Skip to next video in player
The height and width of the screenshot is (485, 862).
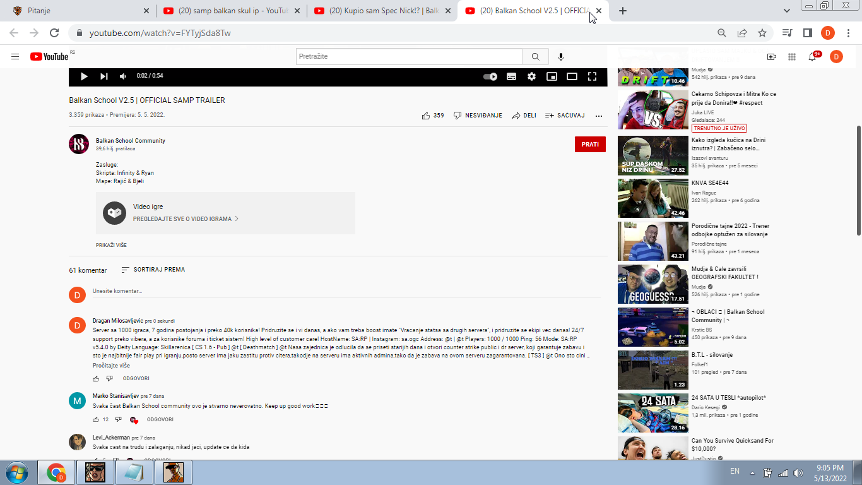[x=103, y=76]
